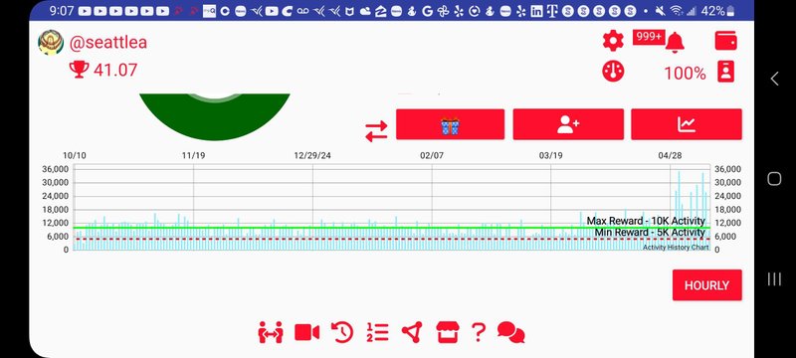Screen dimensions: 796x358
Task: Open the settings gear icon
Action: coord(613,41)
